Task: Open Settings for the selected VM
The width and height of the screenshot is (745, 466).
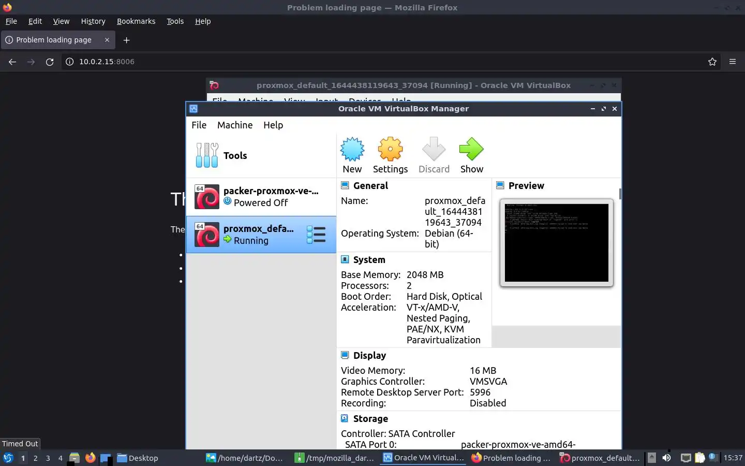Action: coord(390,155)
